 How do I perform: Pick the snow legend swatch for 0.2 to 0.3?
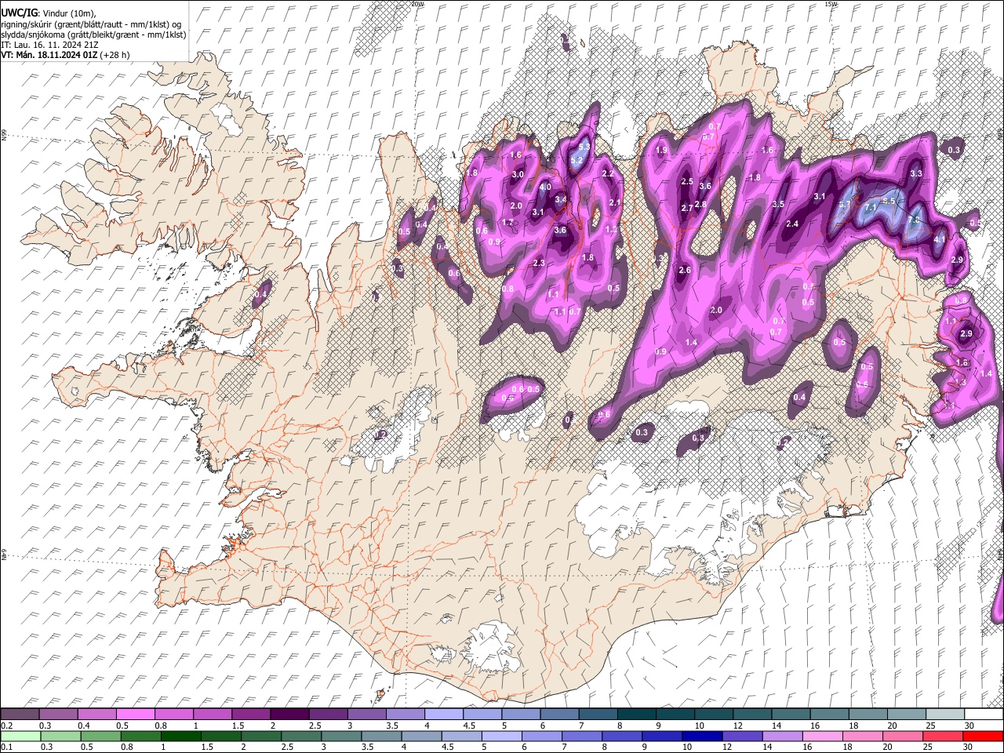(x=20, y=714)
